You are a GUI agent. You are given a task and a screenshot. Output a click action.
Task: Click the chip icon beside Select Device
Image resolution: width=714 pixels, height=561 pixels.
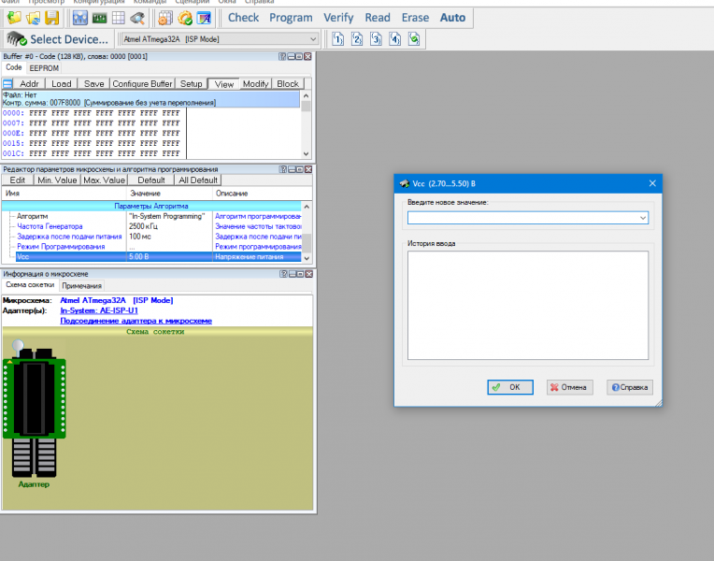tap(17, 39)
